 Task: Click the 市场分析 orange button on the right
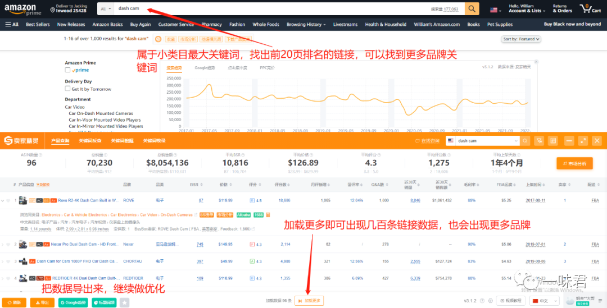[574, 163]
